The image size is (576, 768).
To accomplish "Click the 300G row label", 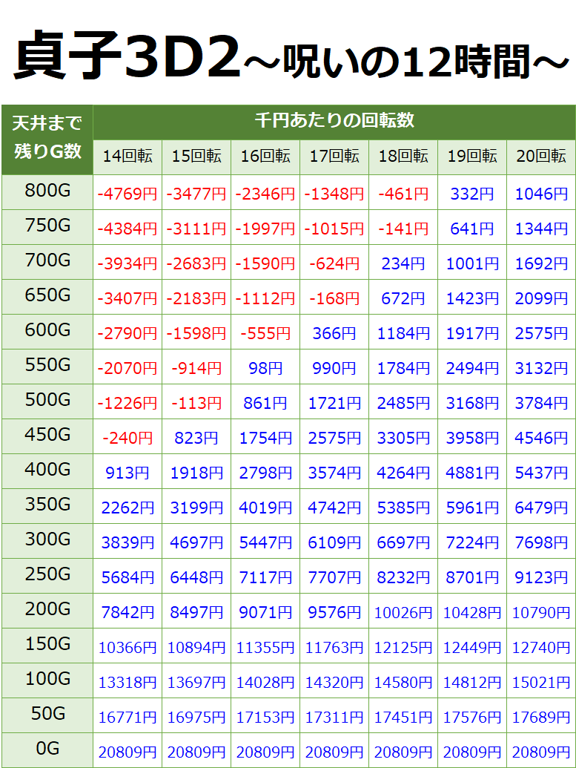I will [47, 541].
